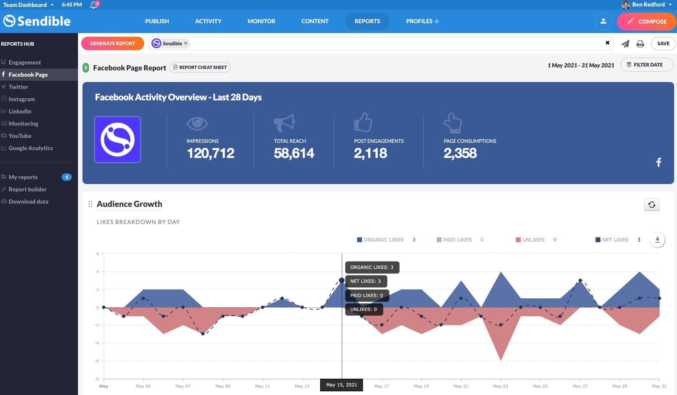
Task: Refresh the Audience Growth widget
Action: tap(652, 204)
